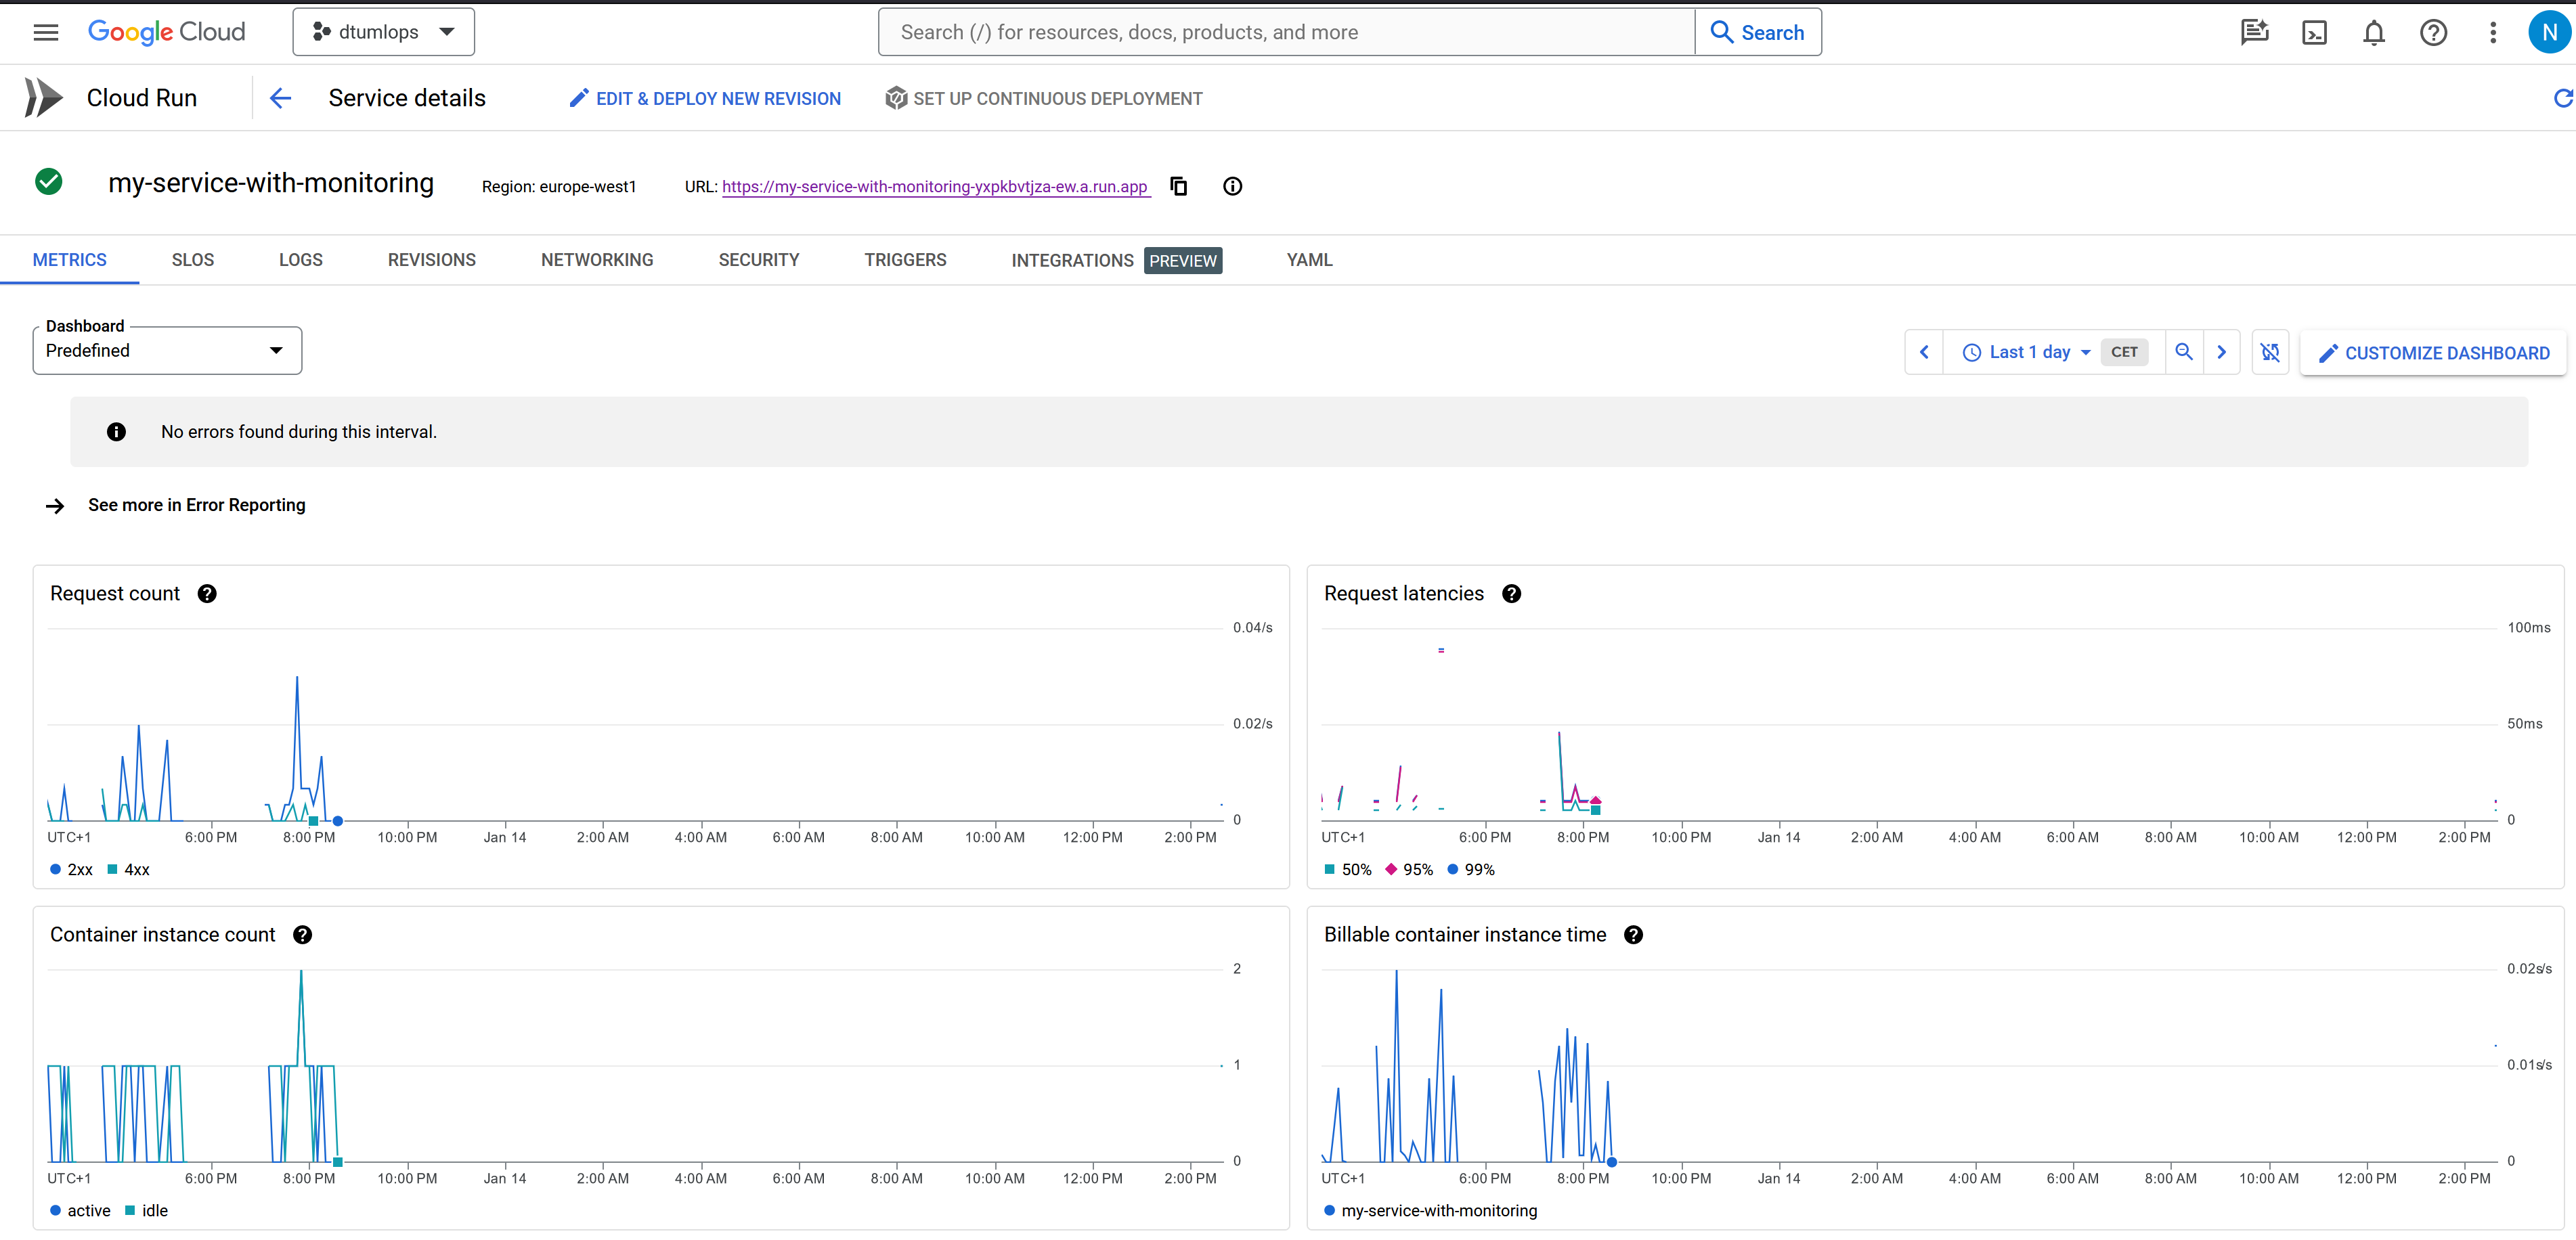This screenshot has height=1240, width=2576.
Task: Open help for Request count chart
Action: (x=207, y=594)
